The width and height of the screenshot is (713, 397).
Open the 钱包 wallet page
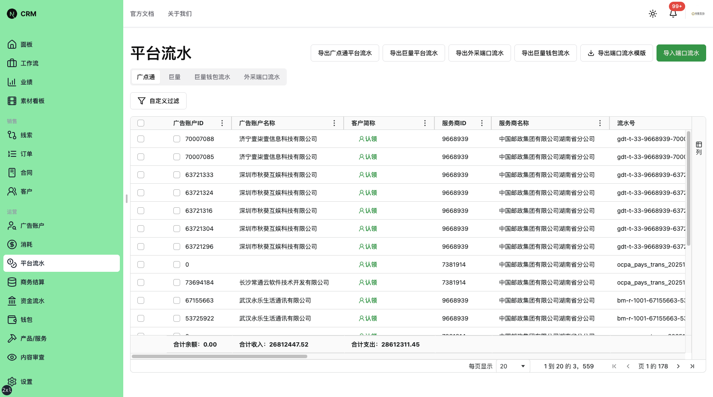coord(27,320)
